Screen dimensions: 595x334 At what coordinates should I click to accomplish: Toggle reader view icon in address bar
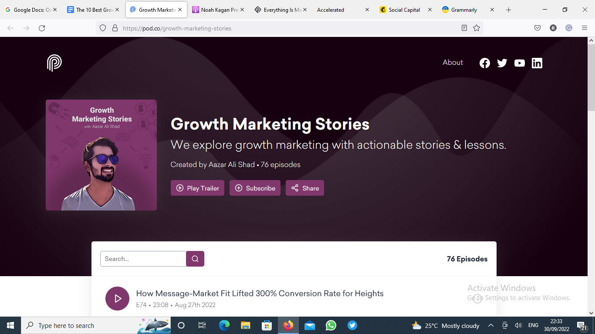point(464,28)
